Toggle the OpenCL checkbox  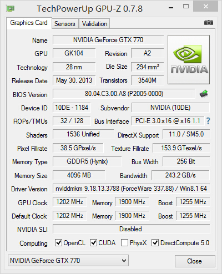[58, 242]
